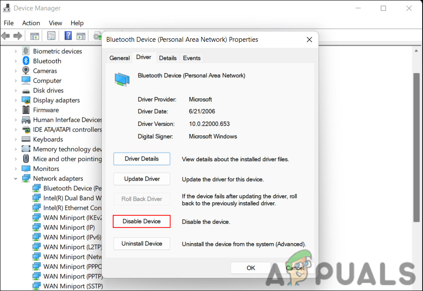This screenshot has width=423, height=291.
Task: Click the Help toolbar icon
Action: 68,36
